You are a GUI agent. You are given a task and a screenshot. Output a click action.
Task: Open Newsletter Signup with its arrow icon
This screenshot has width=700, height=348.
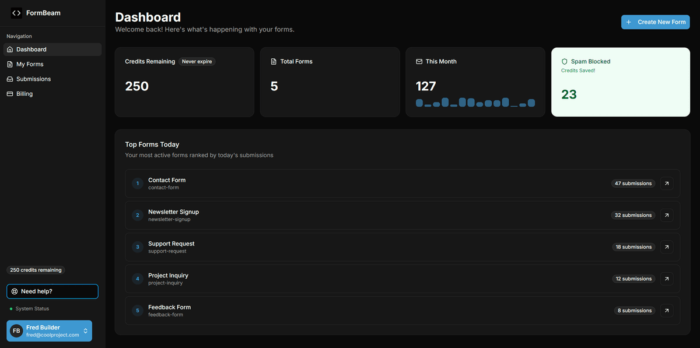click(666, 215)
